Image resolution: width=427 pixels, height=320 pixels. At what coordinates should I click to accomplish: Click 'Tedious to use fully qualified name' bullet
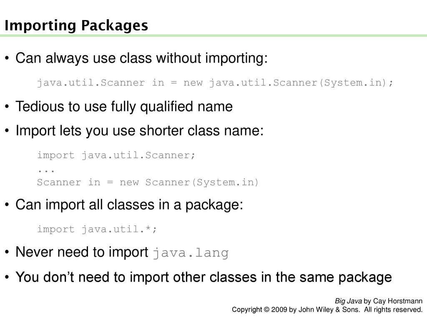coord(124,107)
